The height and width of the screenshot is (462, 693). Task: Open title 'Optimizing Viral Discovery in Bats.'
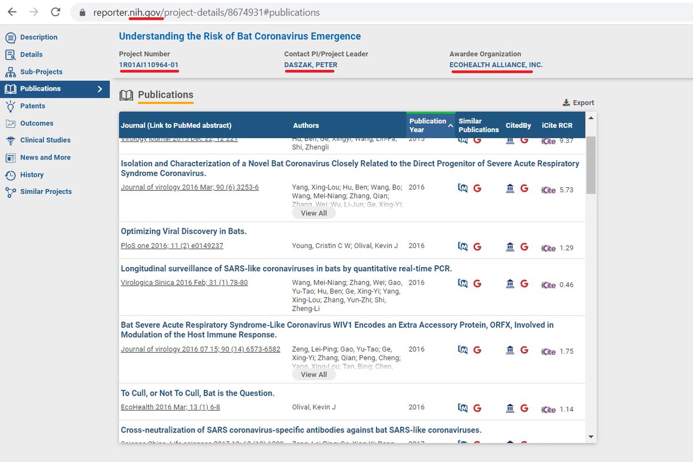(x=184, y=231)
